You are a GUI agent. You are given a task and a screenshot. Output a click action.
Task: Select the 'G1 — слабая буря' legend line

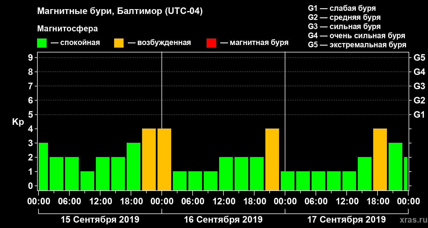coord(342,8)
